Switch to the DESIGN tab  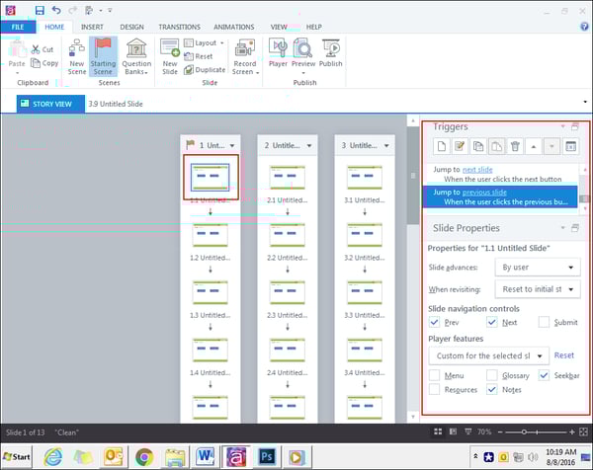pos(131,27)
